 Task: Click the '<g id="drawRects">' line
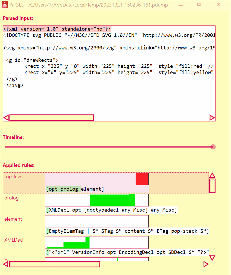[32, 60]
